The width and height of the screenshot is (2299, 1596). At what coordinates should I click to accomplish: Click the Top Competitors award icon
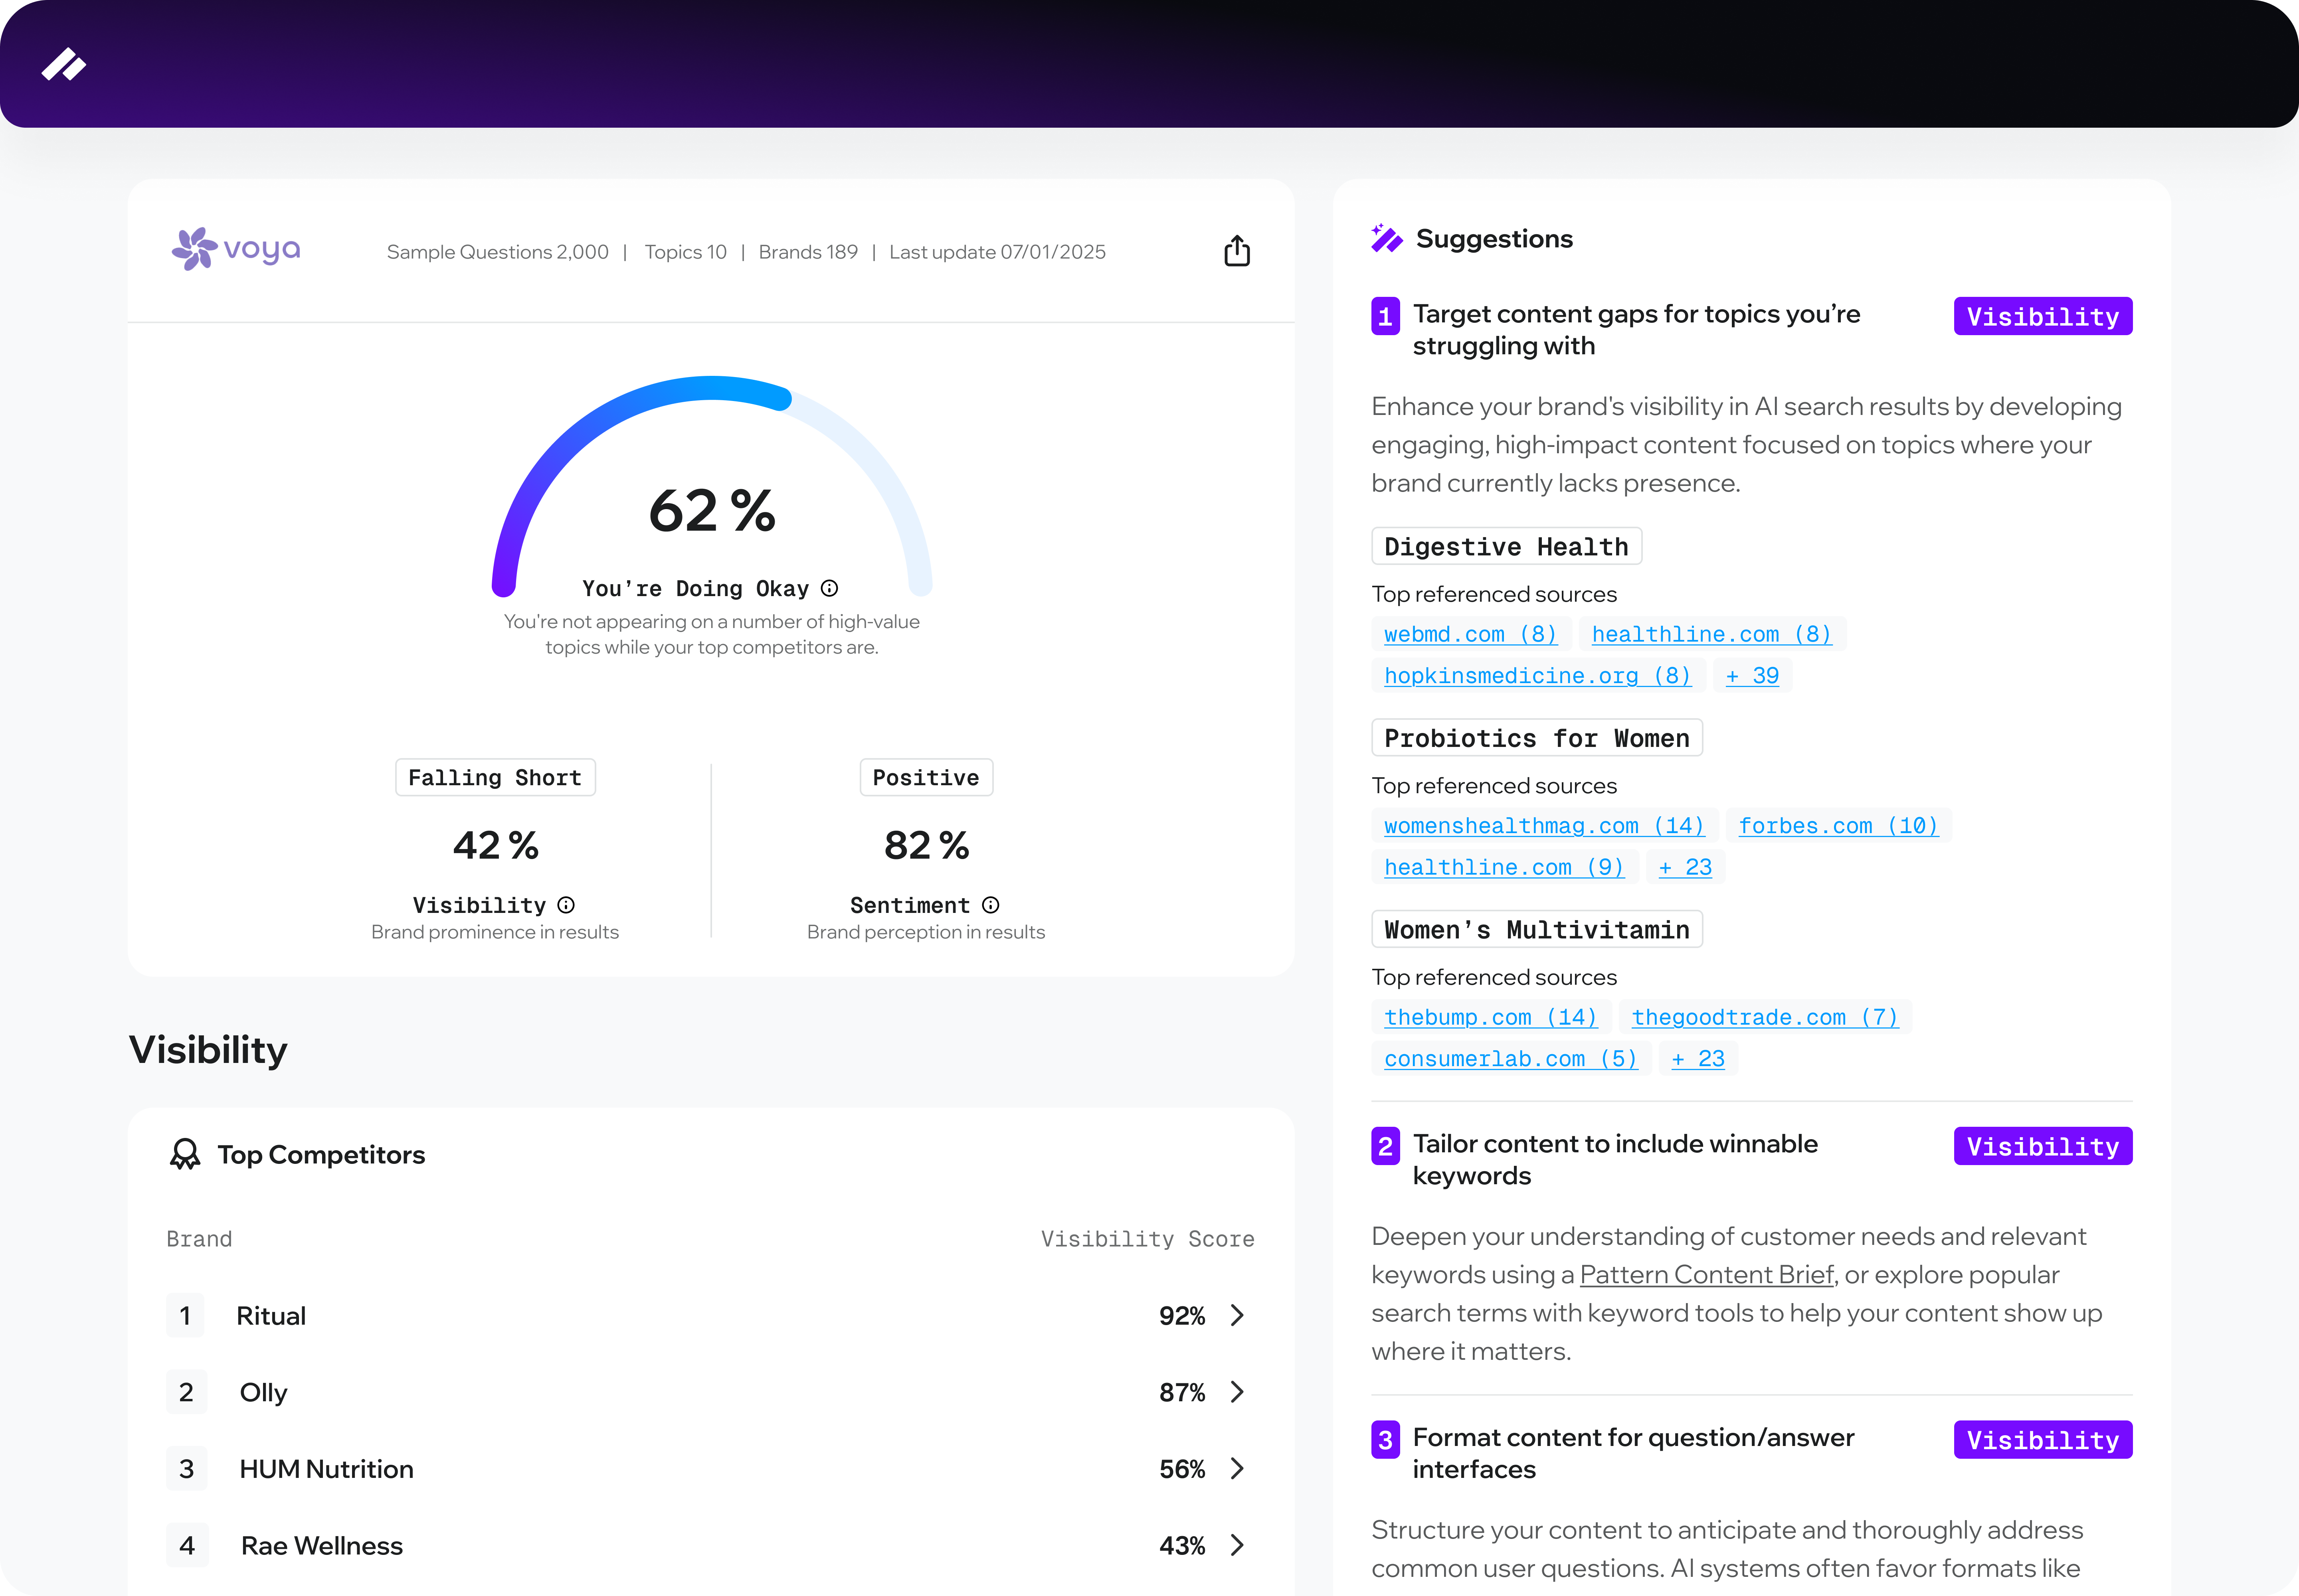coord(185,1154)
